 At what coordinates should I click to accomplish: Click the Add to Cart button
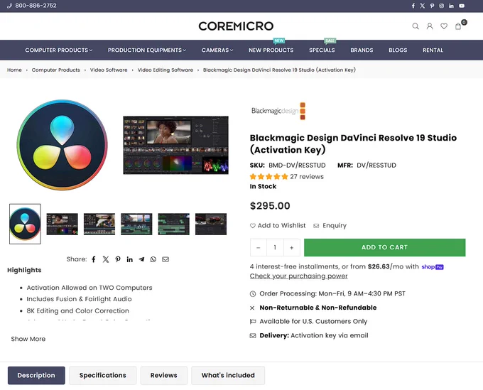click(x=385, y=247)
